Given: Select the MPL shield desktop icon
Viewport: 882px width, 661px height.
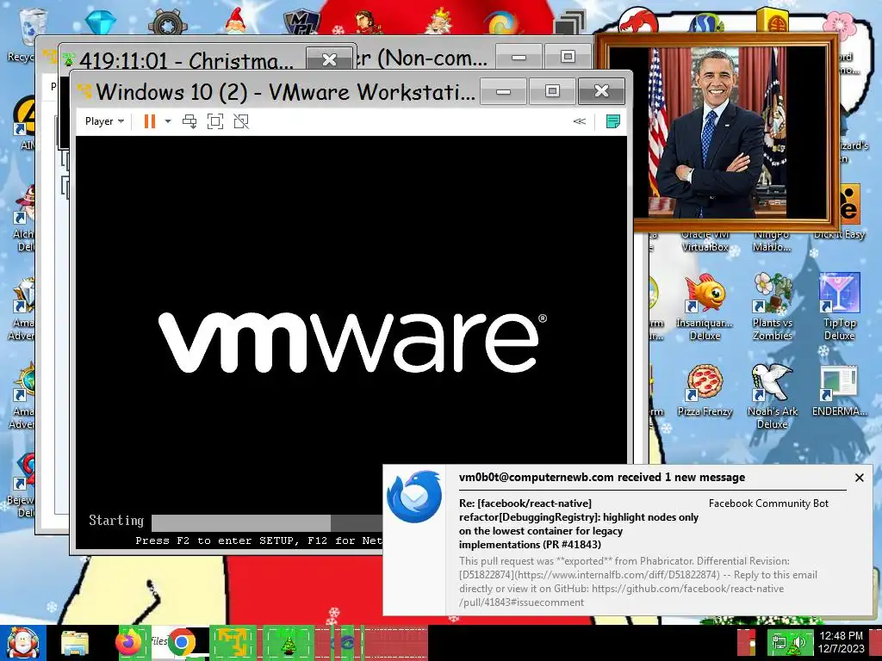Looking at the screenshot, I should [x=302, y=22].
